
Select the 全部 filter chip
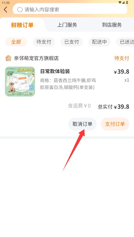coord(16,42)
